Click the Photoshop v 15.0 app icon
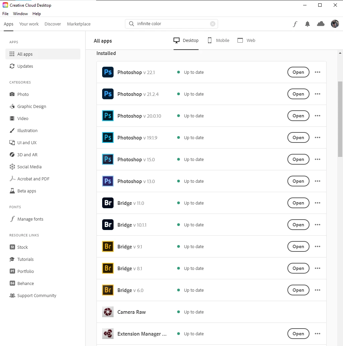The height and width of the screenshot is (346, 343). tap(108, 159)
